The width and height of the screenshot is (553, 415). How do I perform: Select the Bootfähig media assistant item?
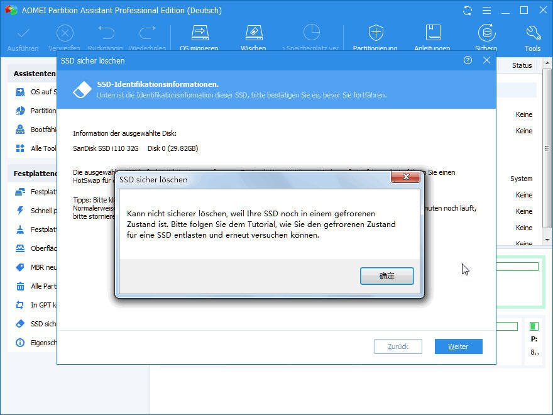click(35, 130)
